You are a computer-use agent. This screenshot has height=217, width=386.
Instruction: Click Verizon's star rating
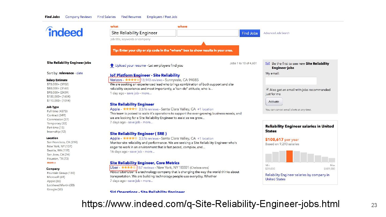(132, 80)
